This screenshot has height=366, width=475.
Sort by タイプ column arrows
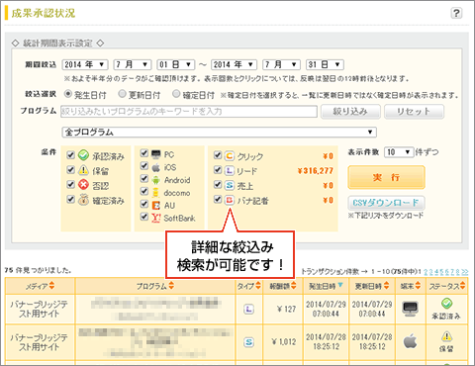coord(258,286)
